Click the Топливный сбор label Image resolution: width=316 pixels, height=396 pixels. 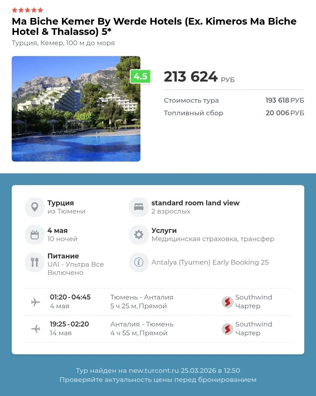(x=193, y=113)
